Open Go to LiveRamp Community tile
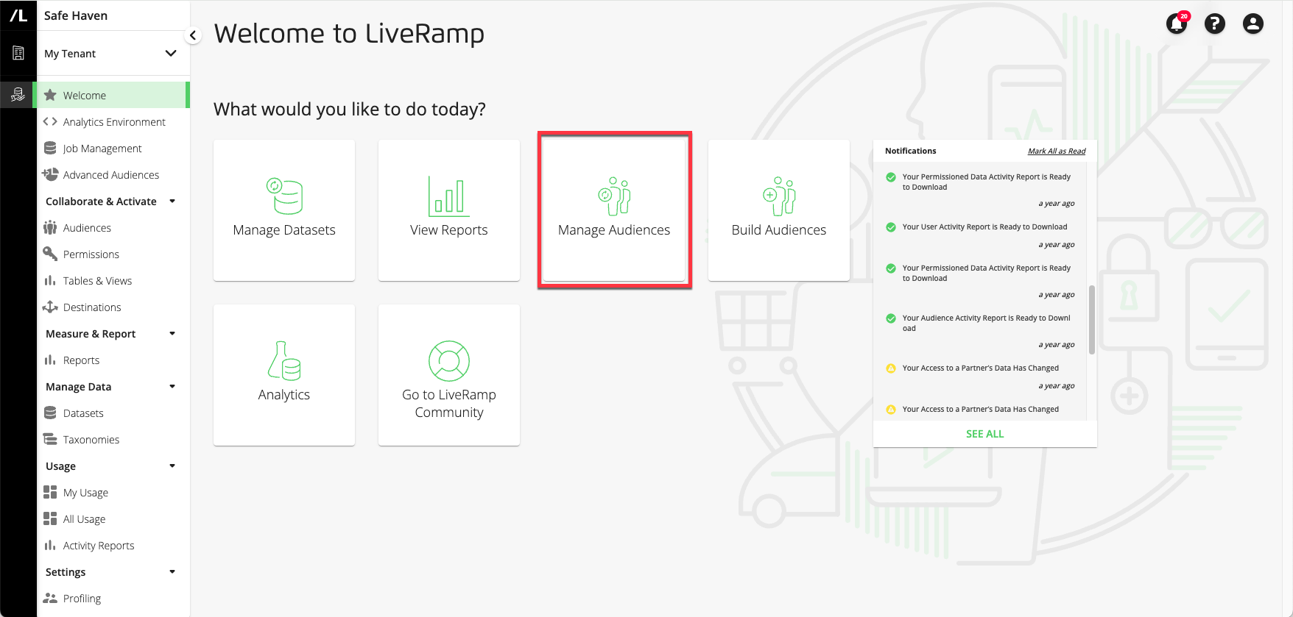Screen dimensions: 1293x617 click(x=449, y=375)
